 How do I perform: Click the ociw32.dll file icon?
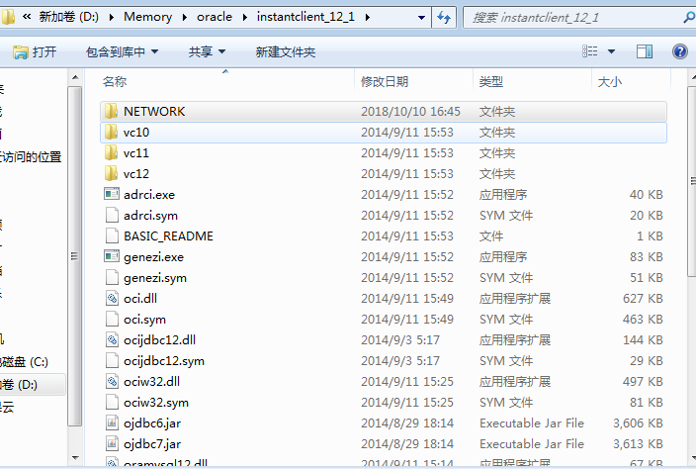coord(112,382)
